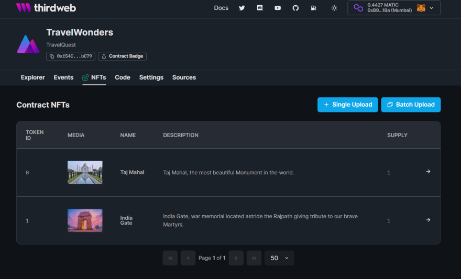This screenshot has width=461, height=279.
Task: Open India Gate NFT details arrow
Action: point(428,220)
